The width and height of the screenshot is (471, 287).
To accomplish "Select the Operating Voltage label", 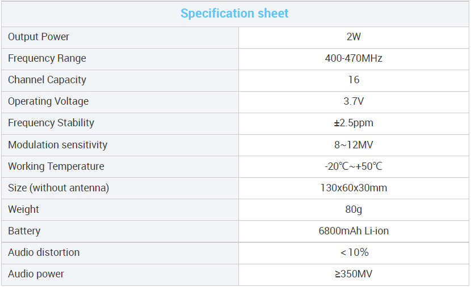I will tap(48, 101).
